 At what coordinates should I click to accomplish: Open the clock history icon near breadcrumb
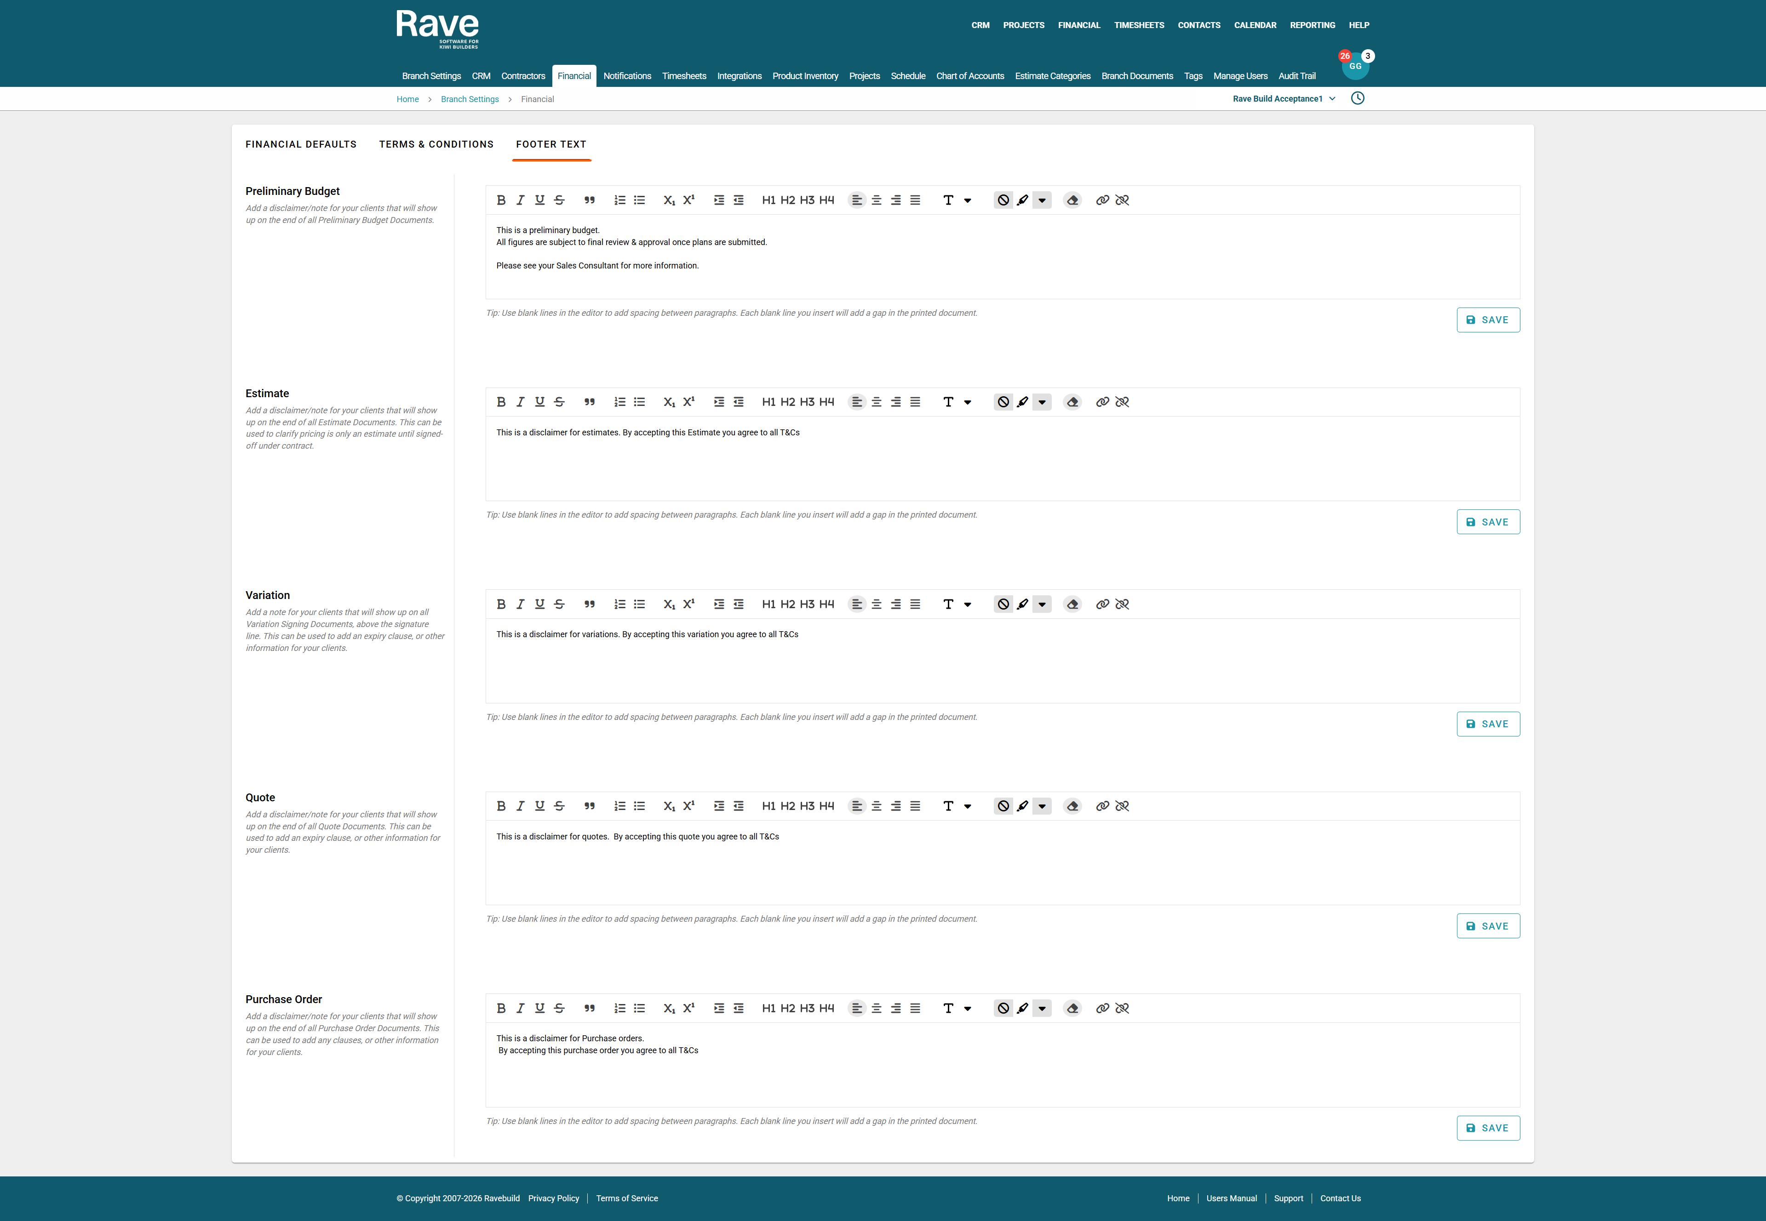[1358, 98]
